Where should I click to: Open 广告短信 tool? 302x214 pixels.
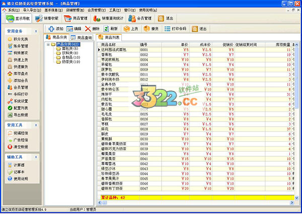(18, 140)
